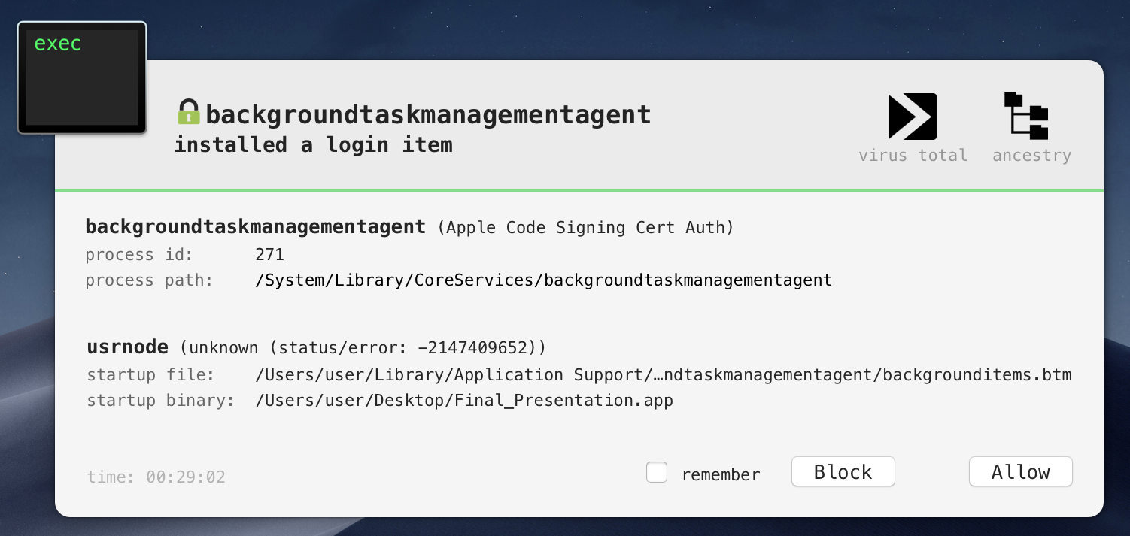The width and height of the screenshot is (1130, 536).
Task: Click the process path /System/Library/CoreServices value
Action: click(x=543, y=280)
